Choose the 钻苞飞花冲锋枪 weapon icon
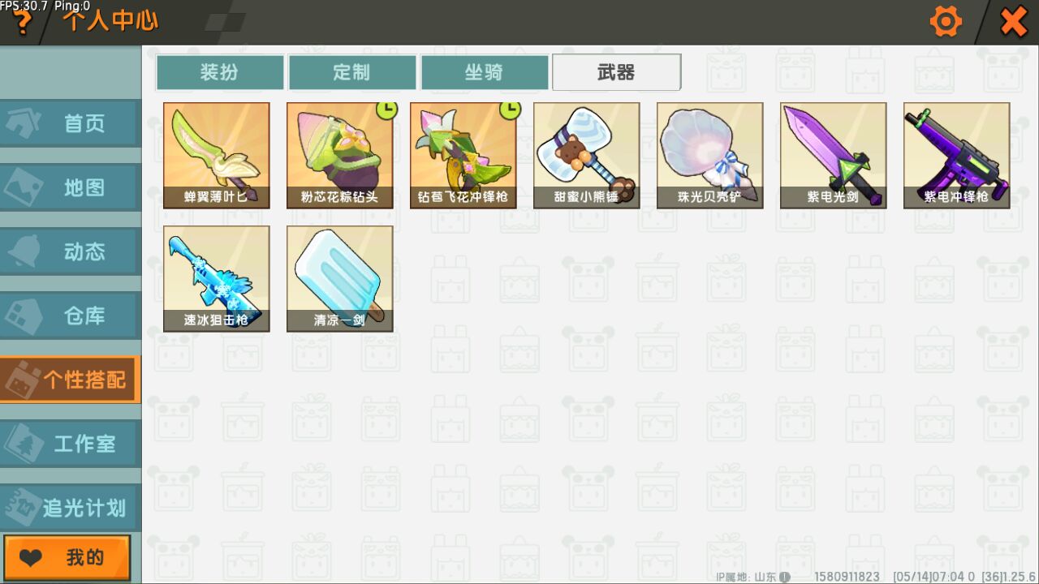1039x584 pixels. (x=463, y=155)
